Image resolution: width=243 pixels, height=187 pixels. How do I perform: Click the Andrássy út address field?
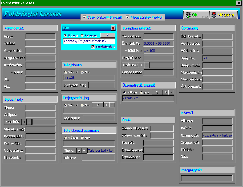pos(89,41)
